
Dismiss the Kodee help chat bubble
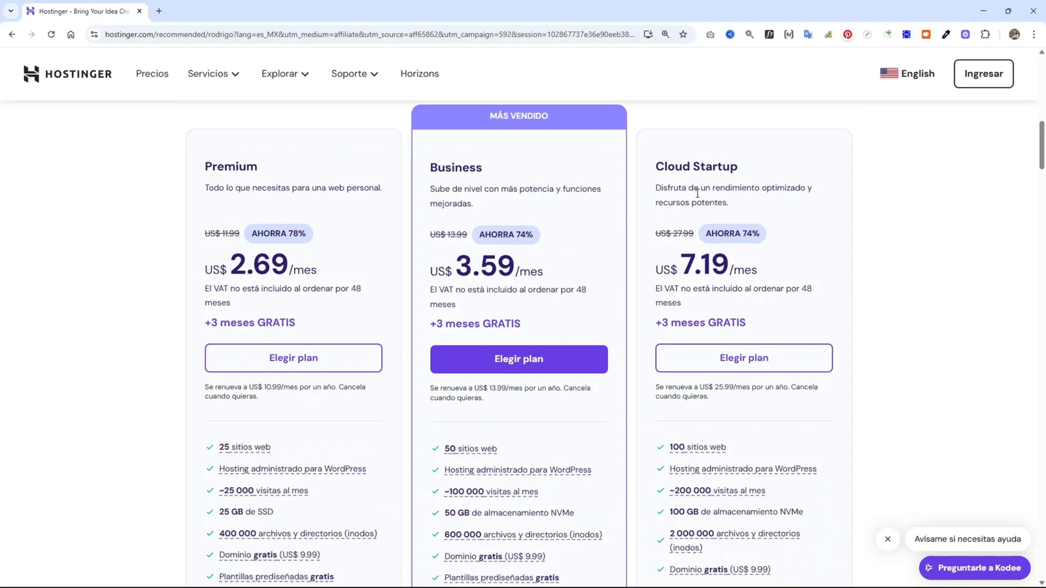point(887,538)
